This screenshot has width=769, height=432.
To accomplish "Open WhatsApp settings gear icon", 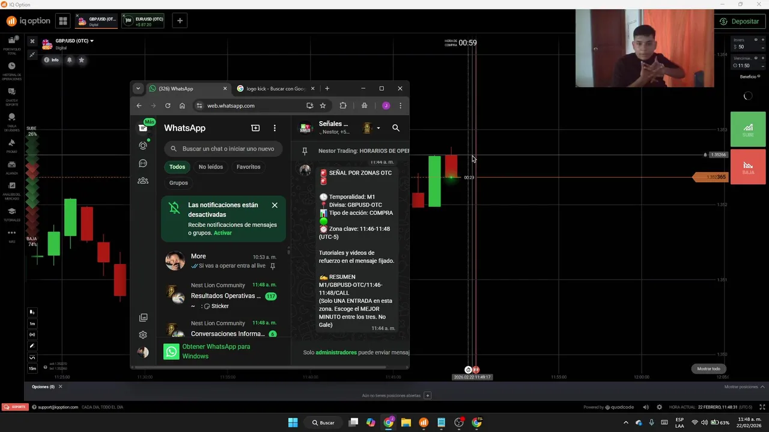I will pyautogui.click(x=143, y=335).
